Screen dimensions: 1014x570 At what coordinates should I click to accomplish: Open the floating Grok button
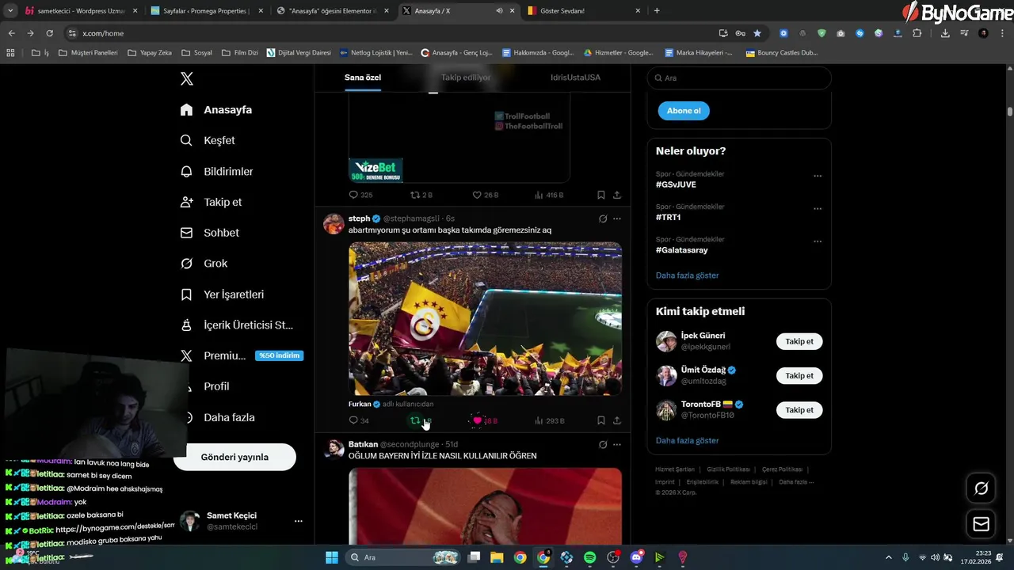(x=981, y=488)
